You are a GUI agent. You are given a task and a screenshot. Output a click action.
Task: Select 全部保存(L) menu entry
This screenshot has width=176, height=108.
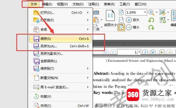(x=61, y=61)
